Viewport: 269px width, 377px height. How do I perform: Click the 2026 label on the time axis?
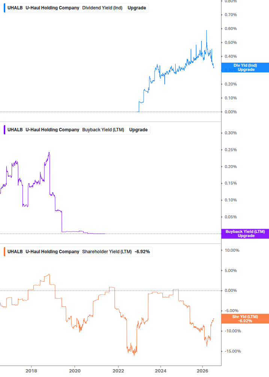point(203,371)
